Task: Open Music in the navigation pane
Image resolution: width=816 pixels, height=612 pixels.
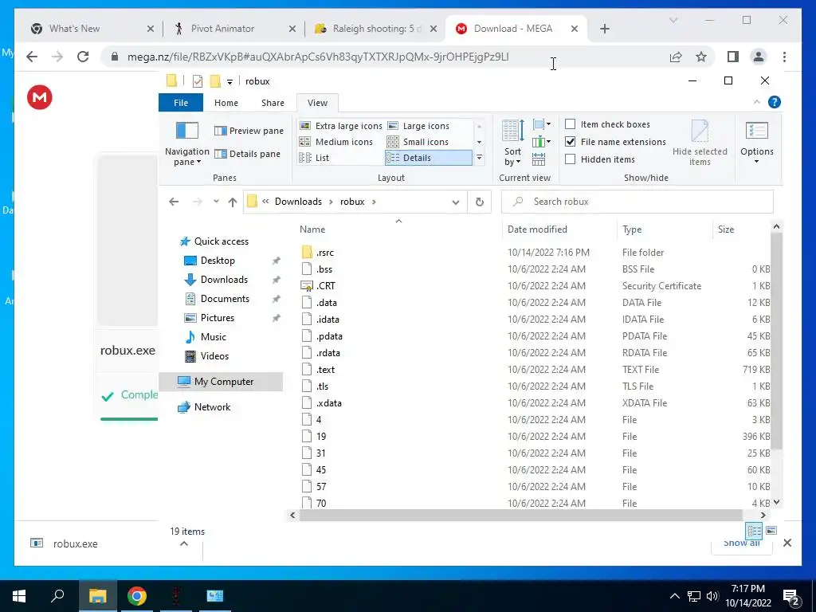Action: tap(214, 337)
